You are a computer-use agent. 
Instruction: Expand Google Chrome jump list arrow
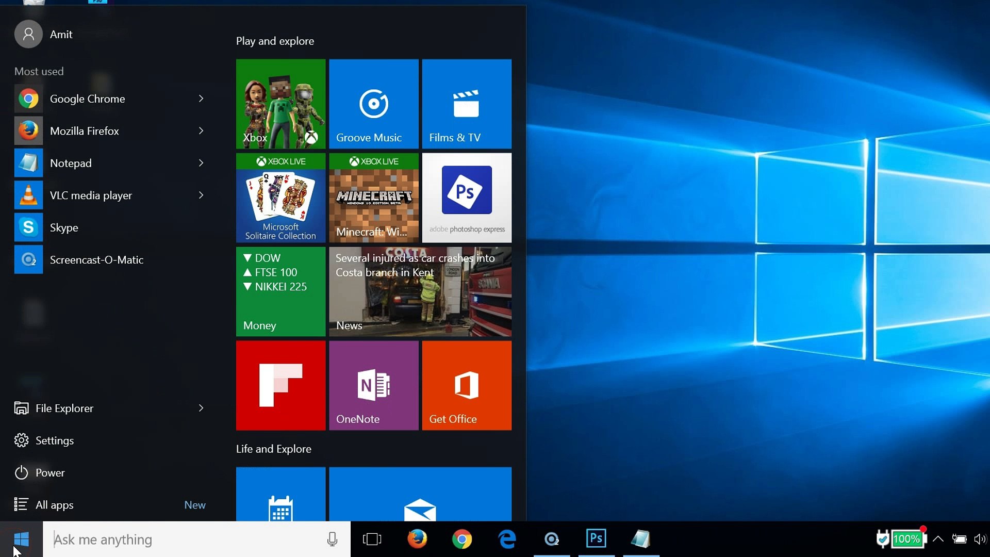coord(201,99)
